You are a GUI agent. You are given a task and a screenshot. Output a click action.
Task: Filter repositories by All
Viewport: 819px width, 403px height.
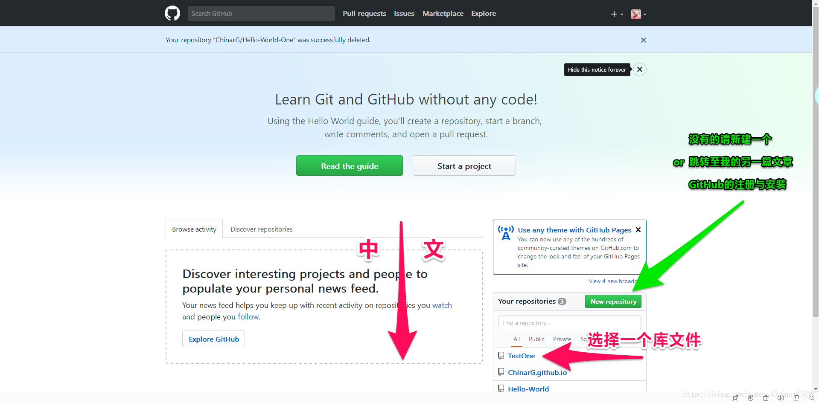[516, 339]
